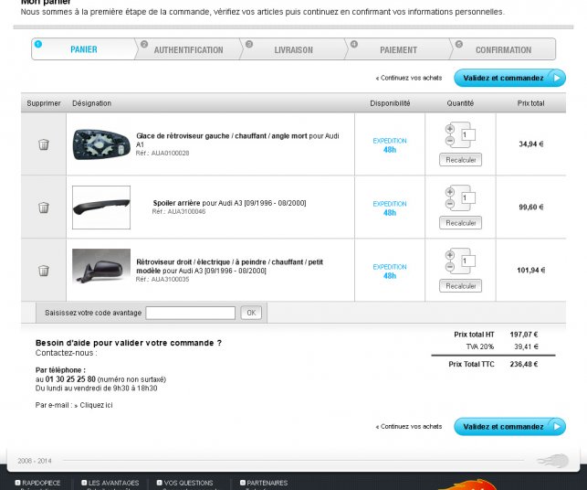Select the Paiement step tab
The image size is (587, 490).
pos(398,49)
